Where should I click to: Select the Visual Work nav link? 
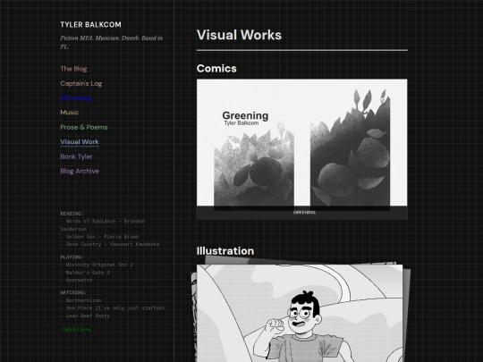point(80,142)
